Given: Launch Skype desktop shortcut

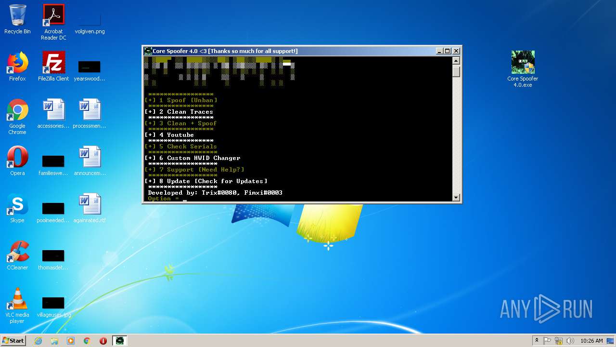Looking at the screenshot, I should coord(17,208).
